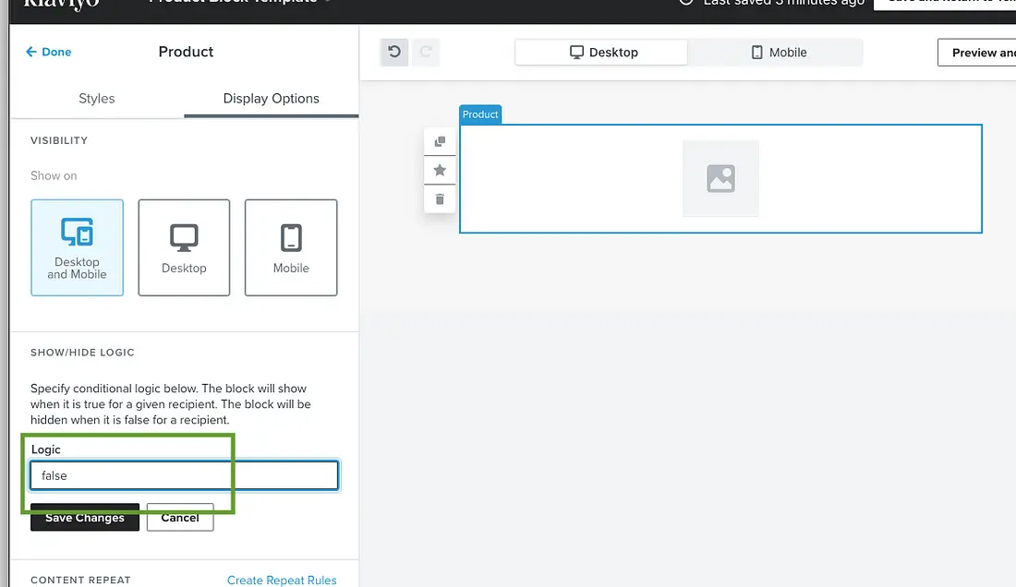The height and width of the screenshot is (587, 1016).
Task: Switch to the Styles tab
Action: click(x=97, y=99)
